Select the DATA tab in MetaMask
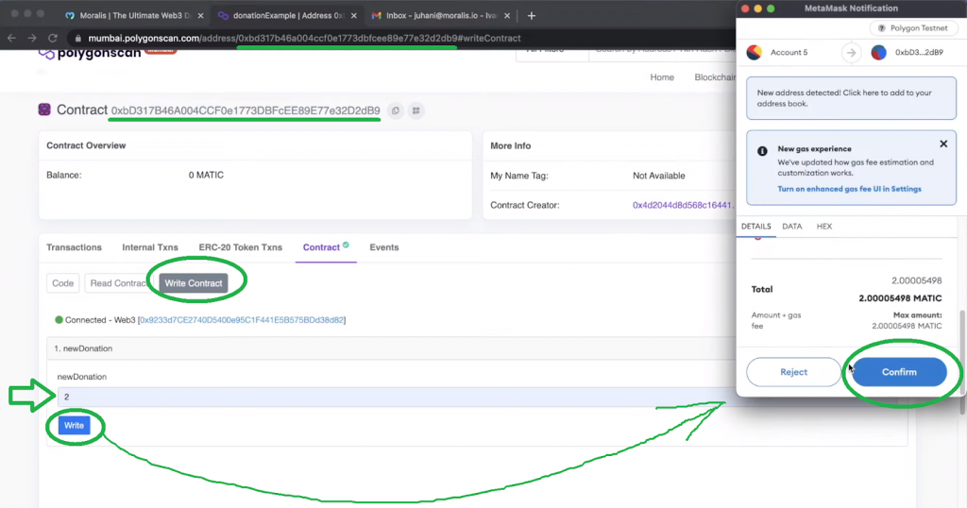This screenshot has height=508, width=967. point(792,227)
